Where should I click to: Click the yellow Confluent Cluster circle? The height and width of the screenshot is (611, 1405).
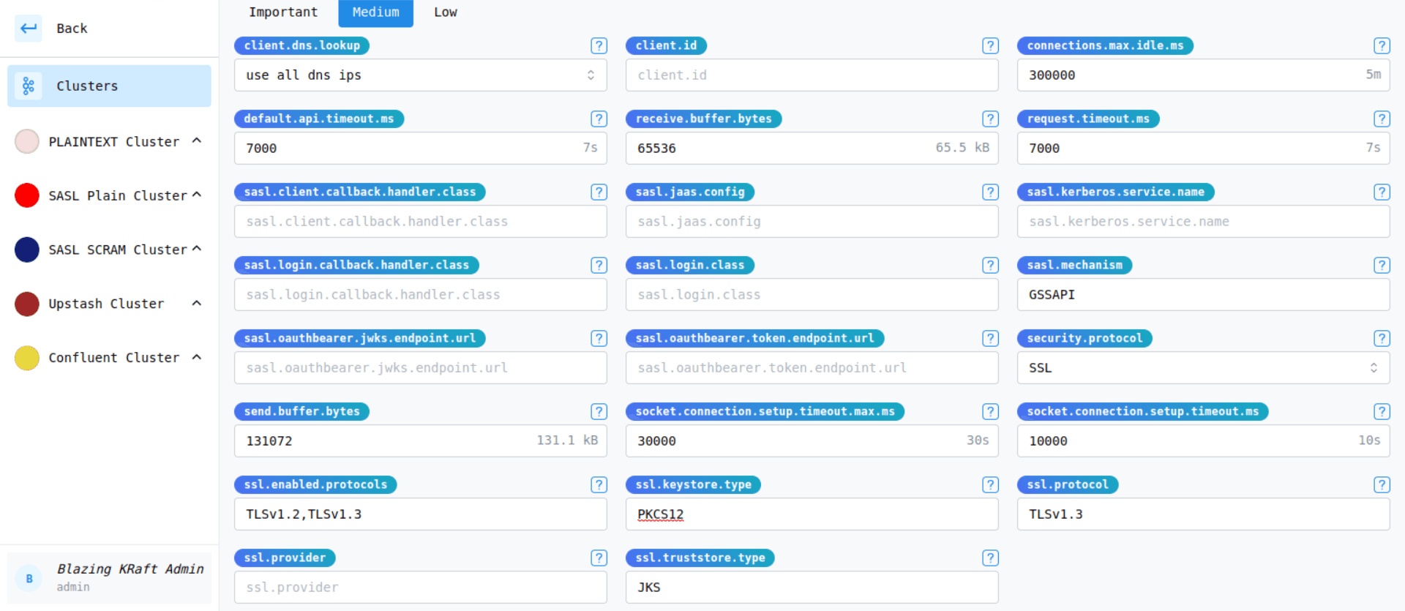coord(27,358)
